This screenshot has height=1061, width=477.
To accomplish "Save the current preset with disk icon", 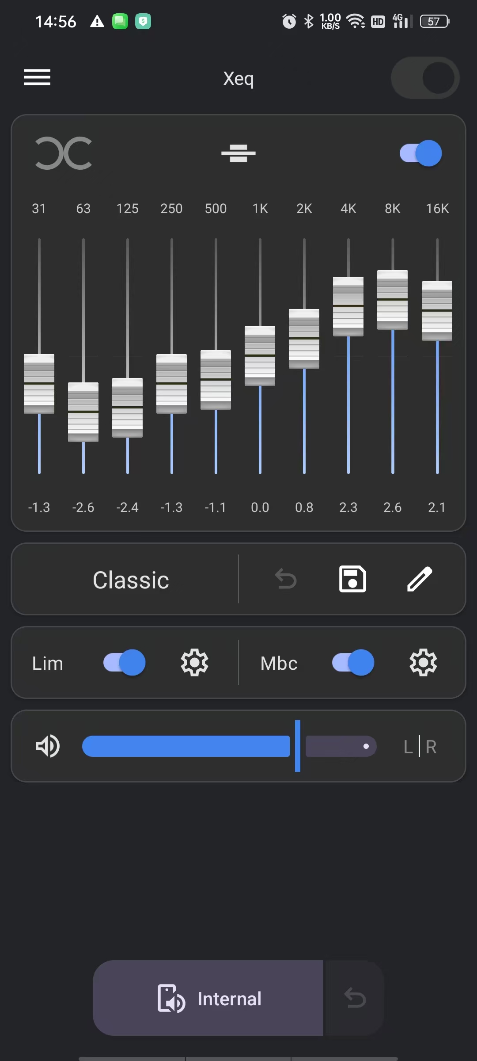I will [x=352, y=579].
